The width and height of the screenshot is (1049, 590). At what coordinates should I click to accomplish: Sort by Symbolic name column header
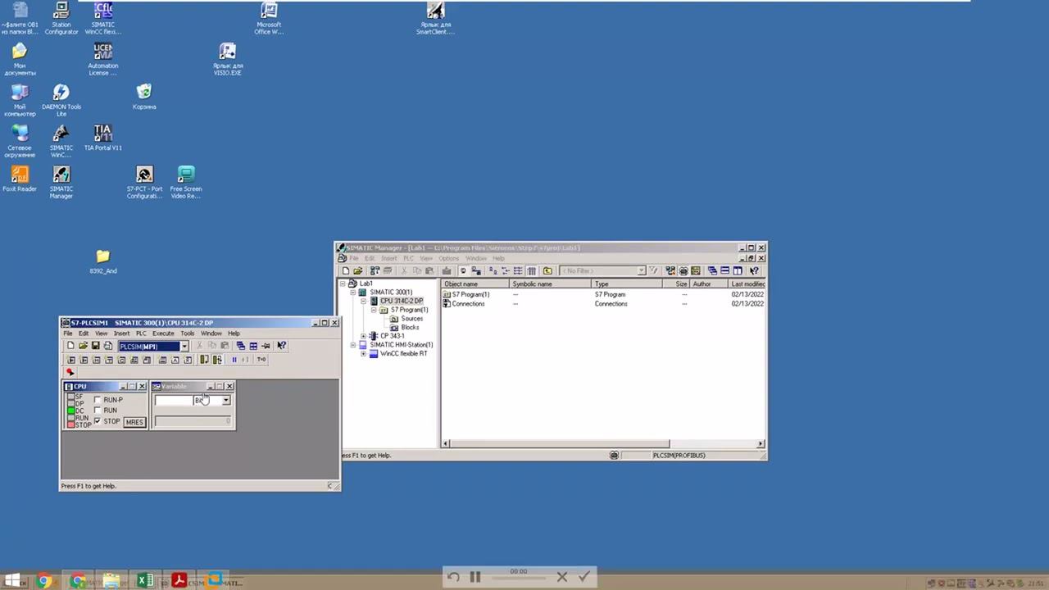point(551,284)
